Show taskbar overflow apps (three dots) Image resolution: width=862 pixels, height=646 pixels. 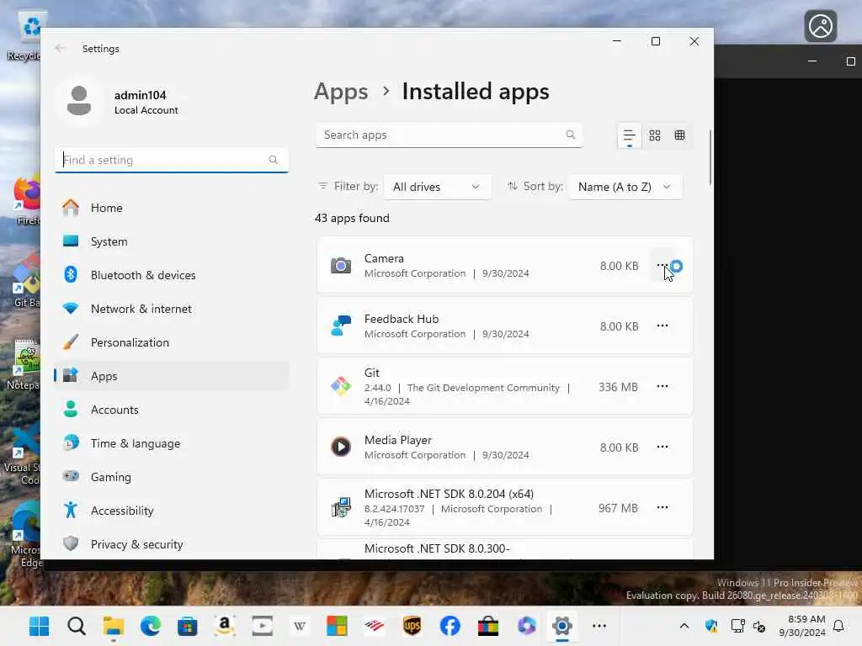[x=599, y=626]
